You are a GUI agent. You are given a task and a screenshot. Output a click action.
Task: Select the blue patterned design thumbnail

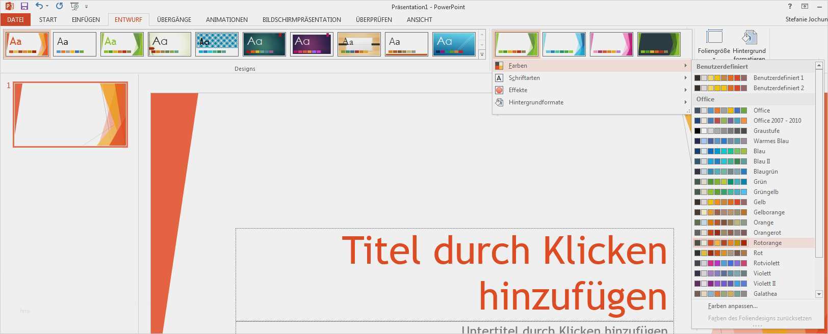point(217,44)
